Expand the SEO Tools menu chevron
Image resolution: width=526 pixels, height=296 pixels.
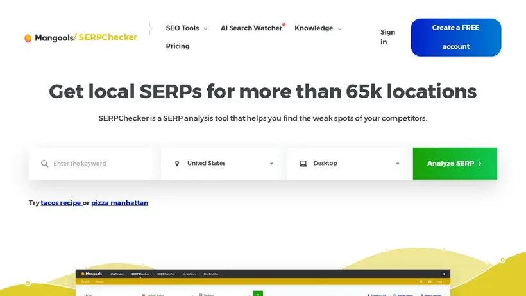tap(205, 28)
